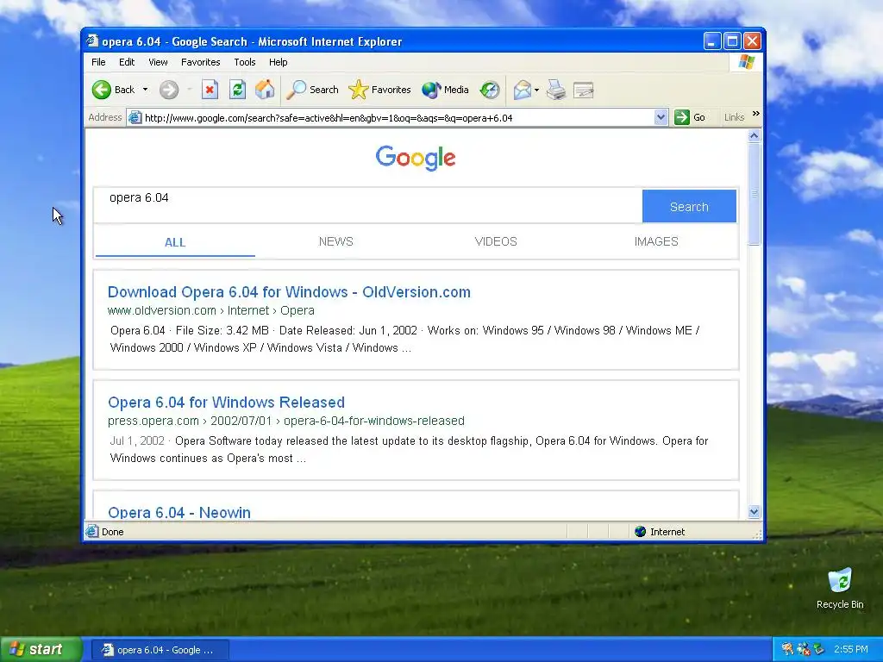The image size is (883, 662).
Task: Click the Google logo
Action: tap(416, 158)
